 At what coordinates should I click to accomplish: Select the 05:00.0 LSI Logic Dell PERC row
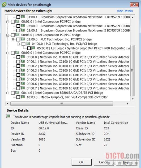(84, 48)
